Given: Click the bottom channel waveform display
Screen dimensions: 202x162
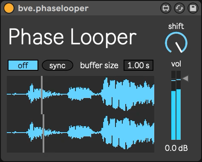Looking at the screenshot, I should (81, 133).
